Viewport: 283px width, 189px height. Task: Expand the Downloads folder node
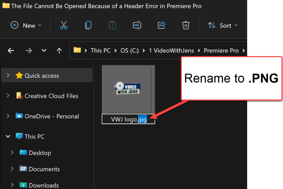coord(12,185)
